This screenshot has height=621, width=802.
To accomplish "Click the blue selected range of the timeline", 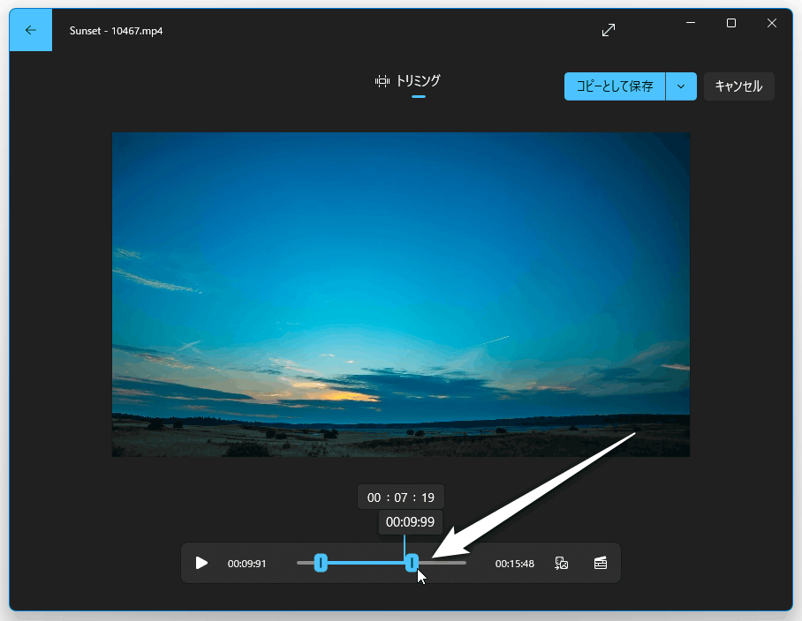I will 367,563.
